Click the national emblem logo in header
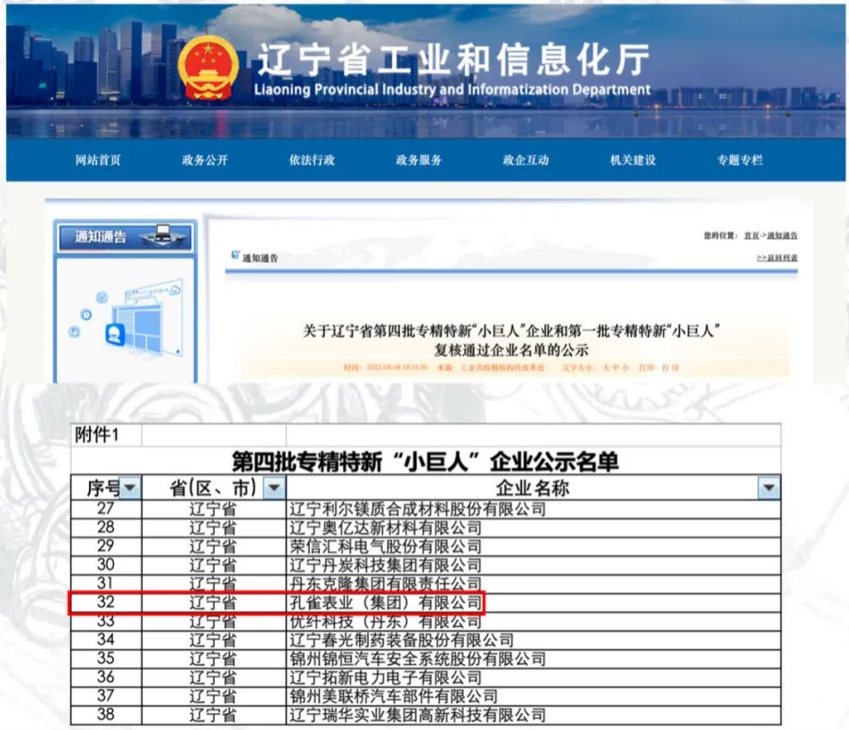Screen dimensions: 849x730 [x=208, y=69]
